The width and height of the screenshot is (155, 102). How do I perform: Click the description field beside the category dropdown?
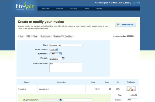pos(77,100)
